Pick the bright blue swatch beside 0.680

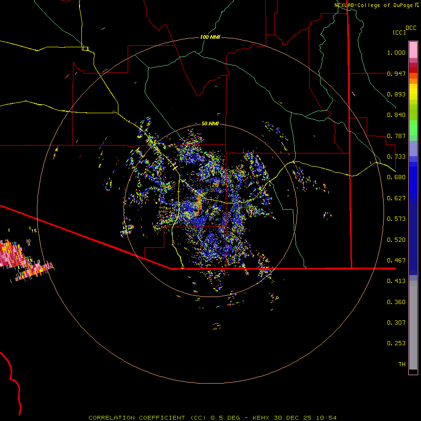click(413, 180)
